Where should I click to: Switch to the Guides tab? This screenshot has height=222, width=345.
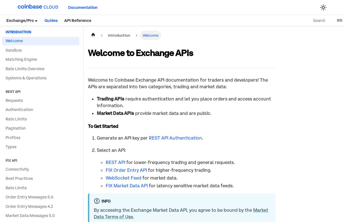tap(51, 21)
